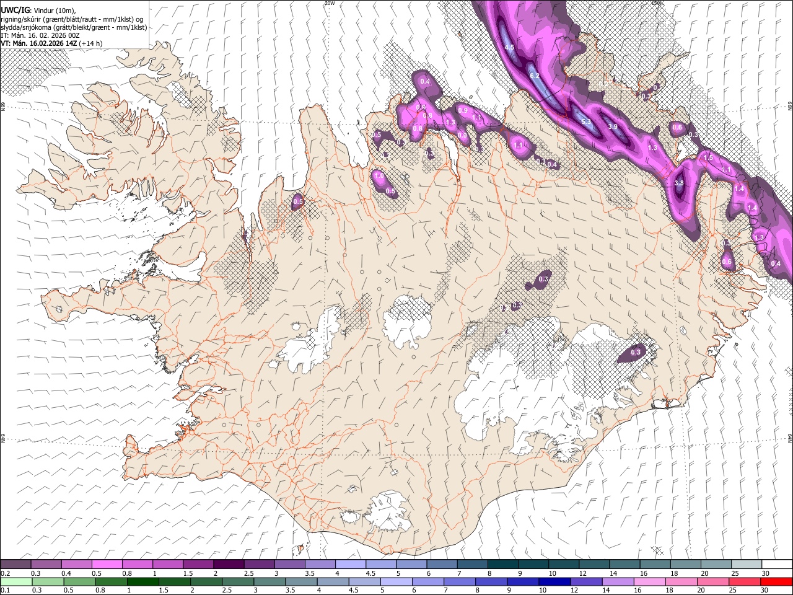The height and width of the screenshot is (595, 793).
Task: Click the dark teal swatch labeled 8
Action: click(503, 565)
